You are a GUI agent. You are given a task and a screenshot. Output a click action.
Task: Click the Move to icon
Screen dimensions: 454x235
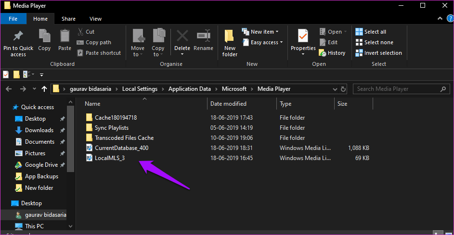[x=139, y=36]
